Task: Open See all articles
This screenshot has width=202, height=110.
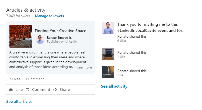Action: coord(19,102)
